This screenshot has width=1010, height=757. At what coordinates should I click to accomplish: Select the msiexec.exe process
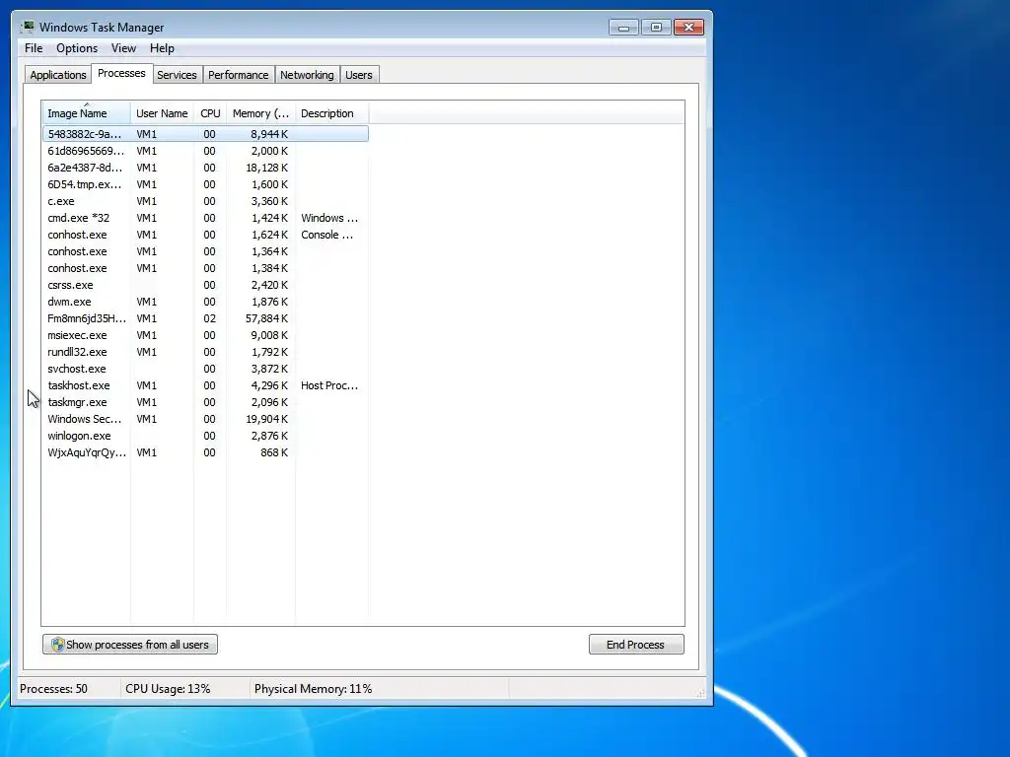point(205,335)
